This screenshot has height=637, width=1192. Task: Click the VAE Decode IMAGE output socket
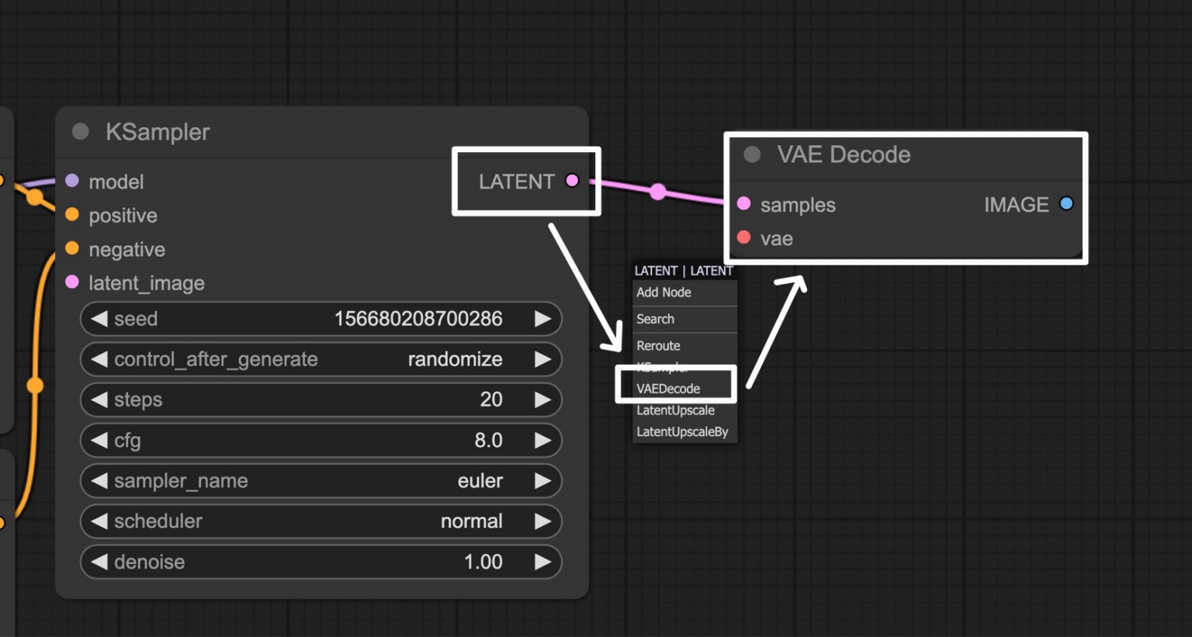(x=1066, y=204)
